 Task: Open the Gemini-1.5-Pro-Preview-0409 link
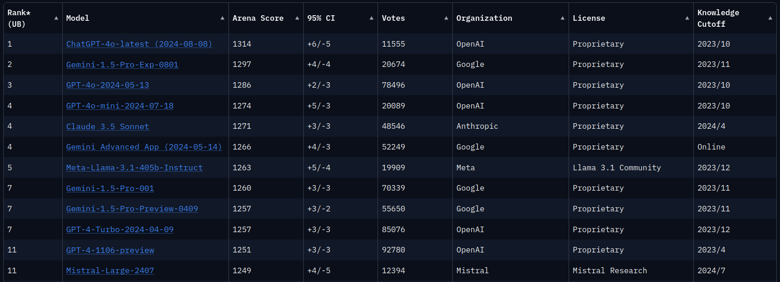(132, 209)
